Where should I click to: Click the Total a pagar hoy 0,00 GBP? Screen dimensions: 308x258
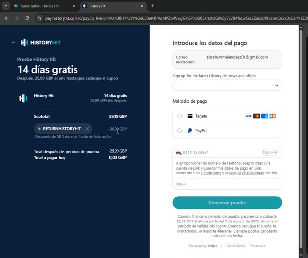coord(117,157)
